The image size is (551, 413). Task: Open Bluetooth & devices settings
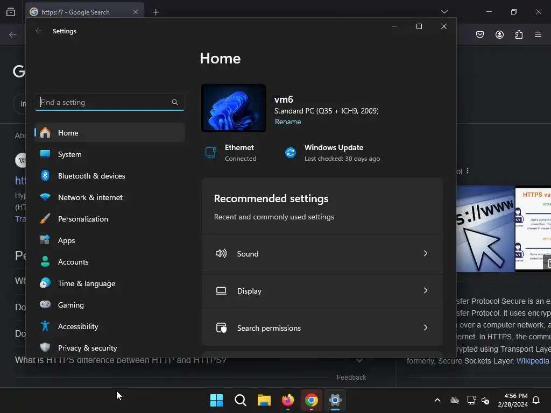tap(110, 176)
